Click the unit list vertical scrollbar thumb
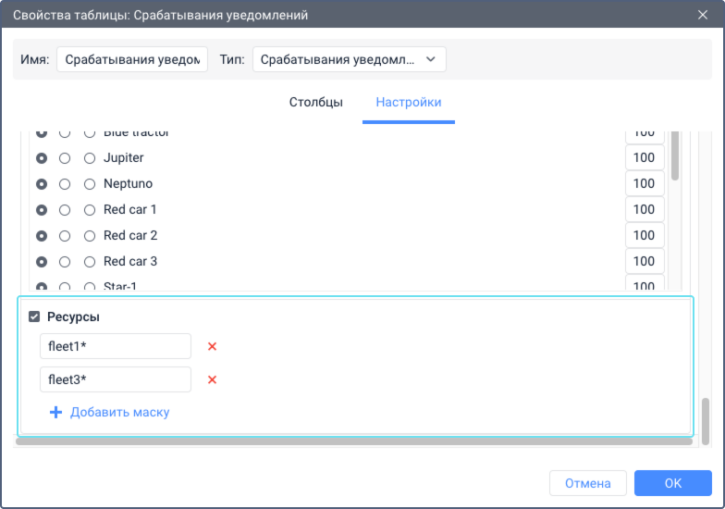The height and width of the screenshot is (509, 725). click(x=675, y=155)
